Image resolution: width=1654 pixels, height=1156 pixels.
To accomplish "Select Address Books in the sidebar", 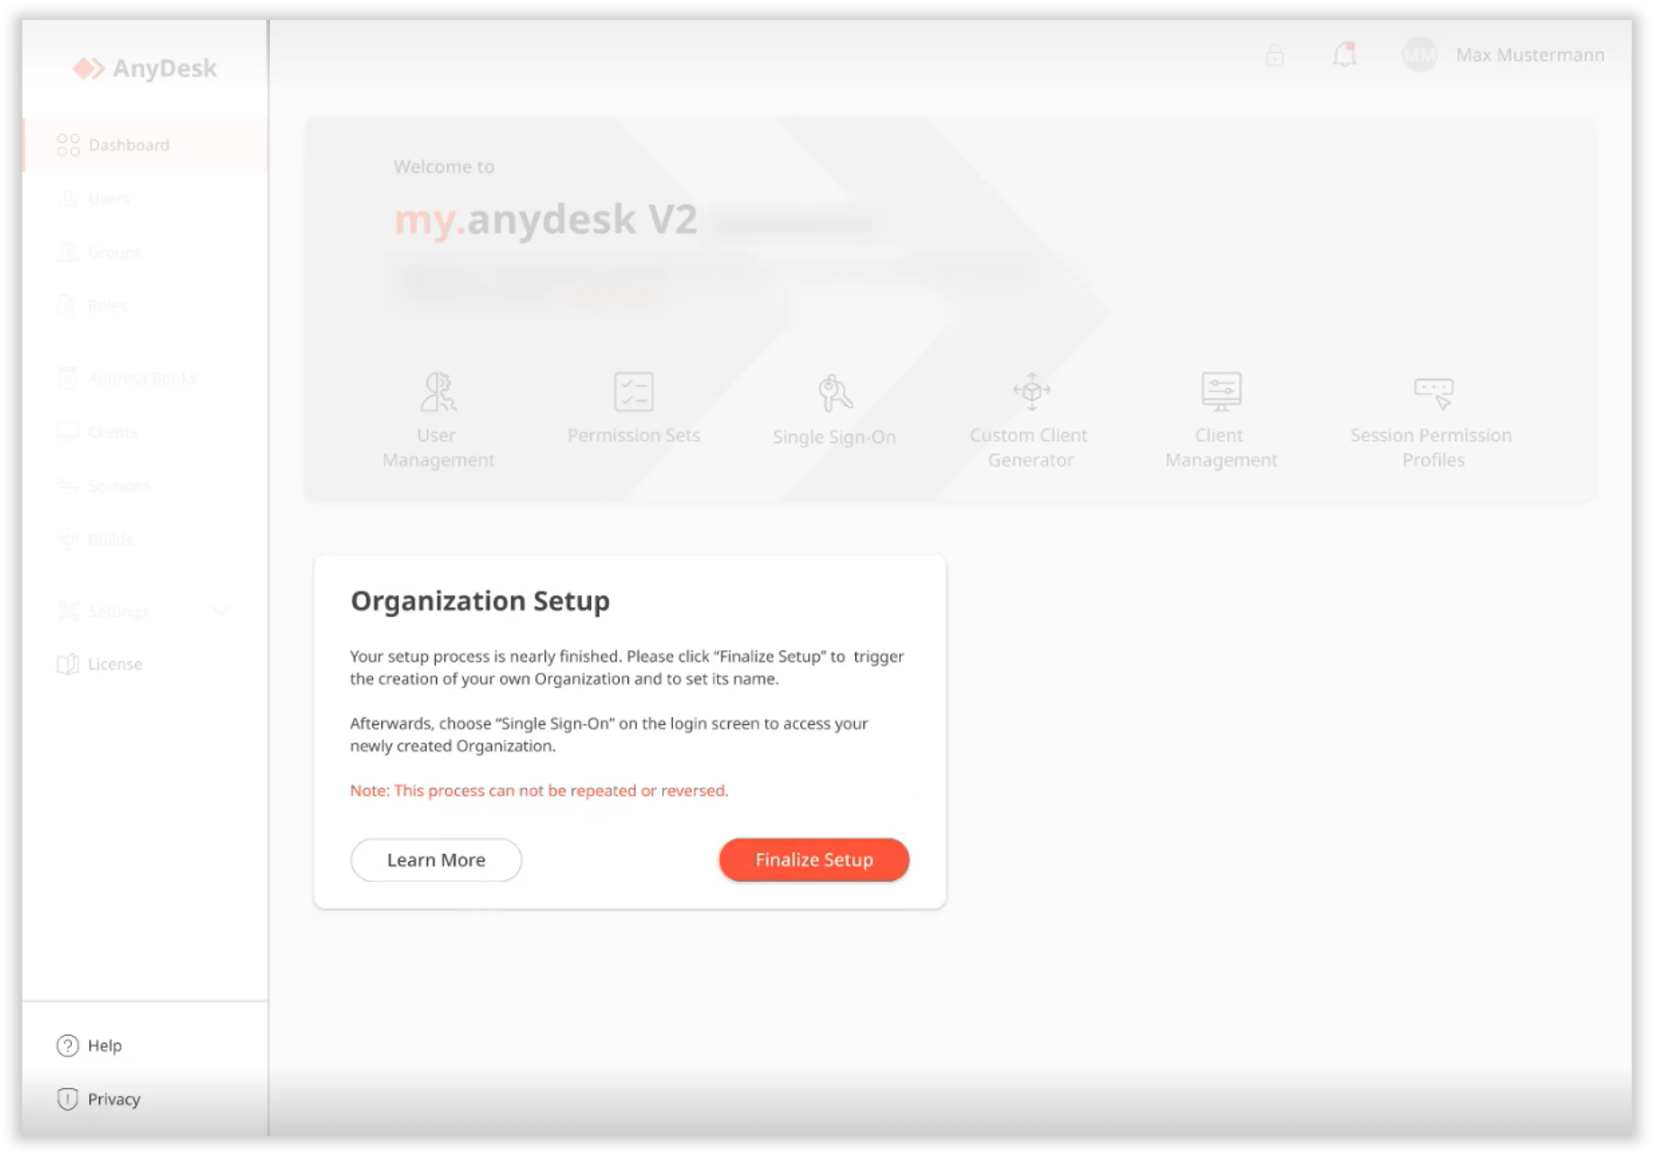I will pyautogui.click(x=145, y=378).
